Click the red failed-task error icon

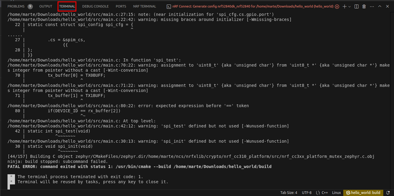337,7
